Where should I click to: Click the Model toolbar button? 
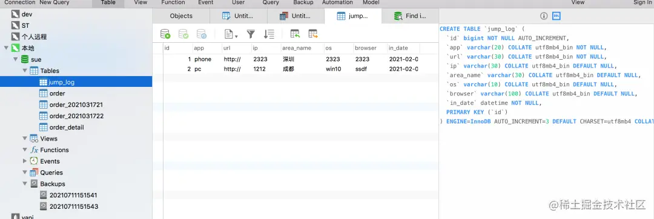coord(371,2)
